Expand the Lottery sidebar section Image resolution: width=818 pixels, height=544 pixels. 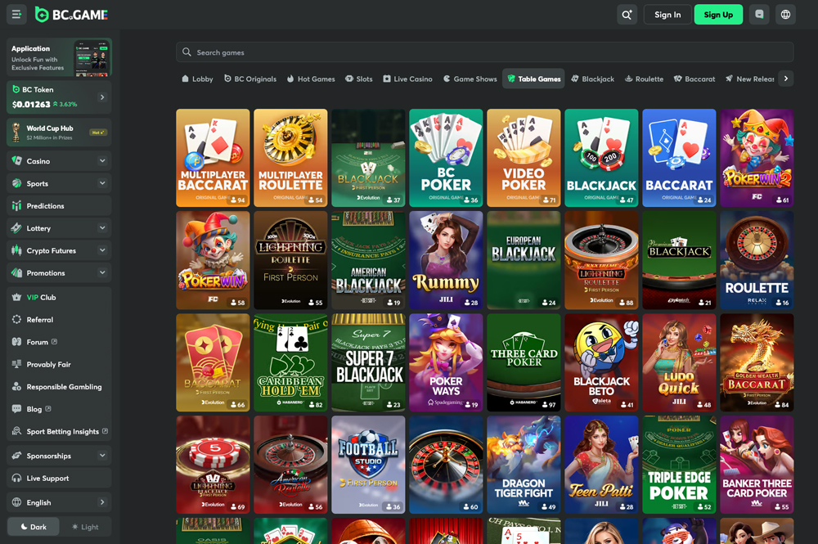pyautogui.click(x=102, y=228)
